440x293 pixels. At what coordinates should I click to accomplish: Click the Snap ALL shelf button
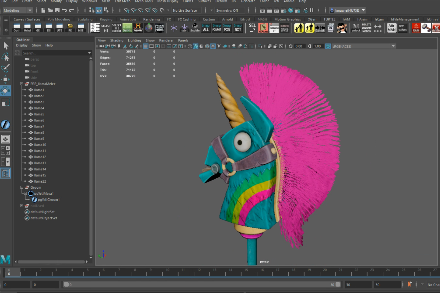point(205,28)
